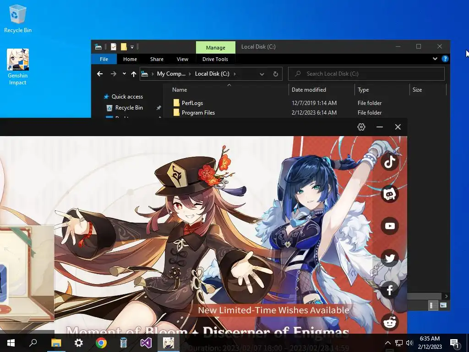Open File Explorer Help icon
469x352 pixels.
click(x=445, y=59)
